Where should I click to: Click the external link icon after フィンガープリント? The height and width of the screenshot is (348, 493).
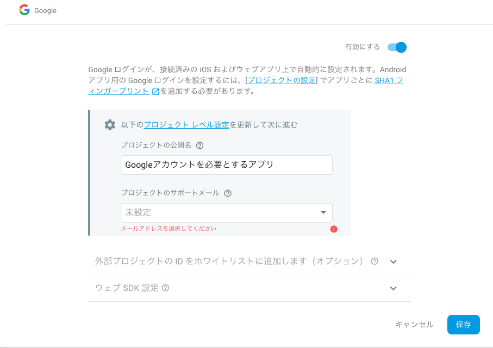155,91
